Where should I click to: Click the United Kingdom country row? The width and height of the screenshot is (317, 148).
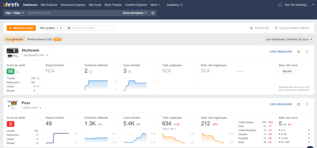[255, 130]
